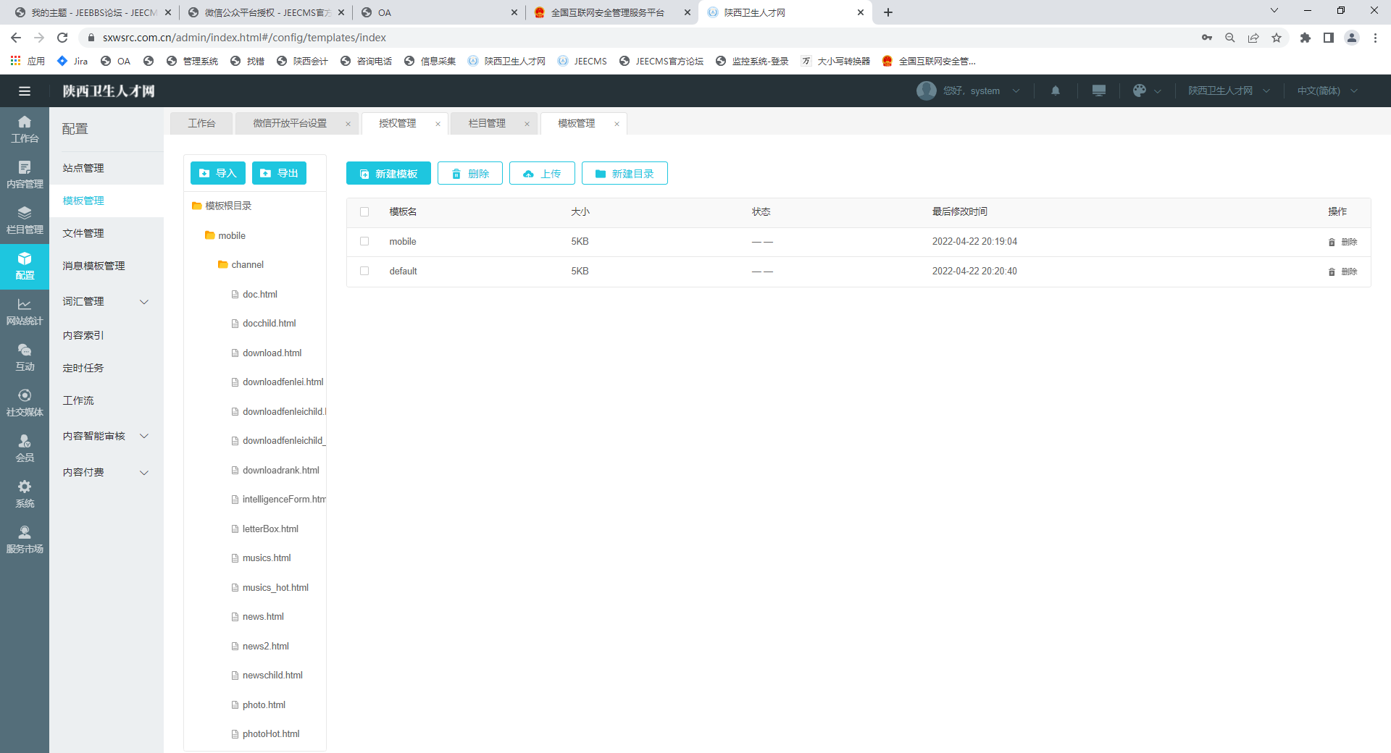Screen dimensions: 1391x753
Task: Check the mobile row checkbox
Action: pyautogui.click(x=364, y=242)
